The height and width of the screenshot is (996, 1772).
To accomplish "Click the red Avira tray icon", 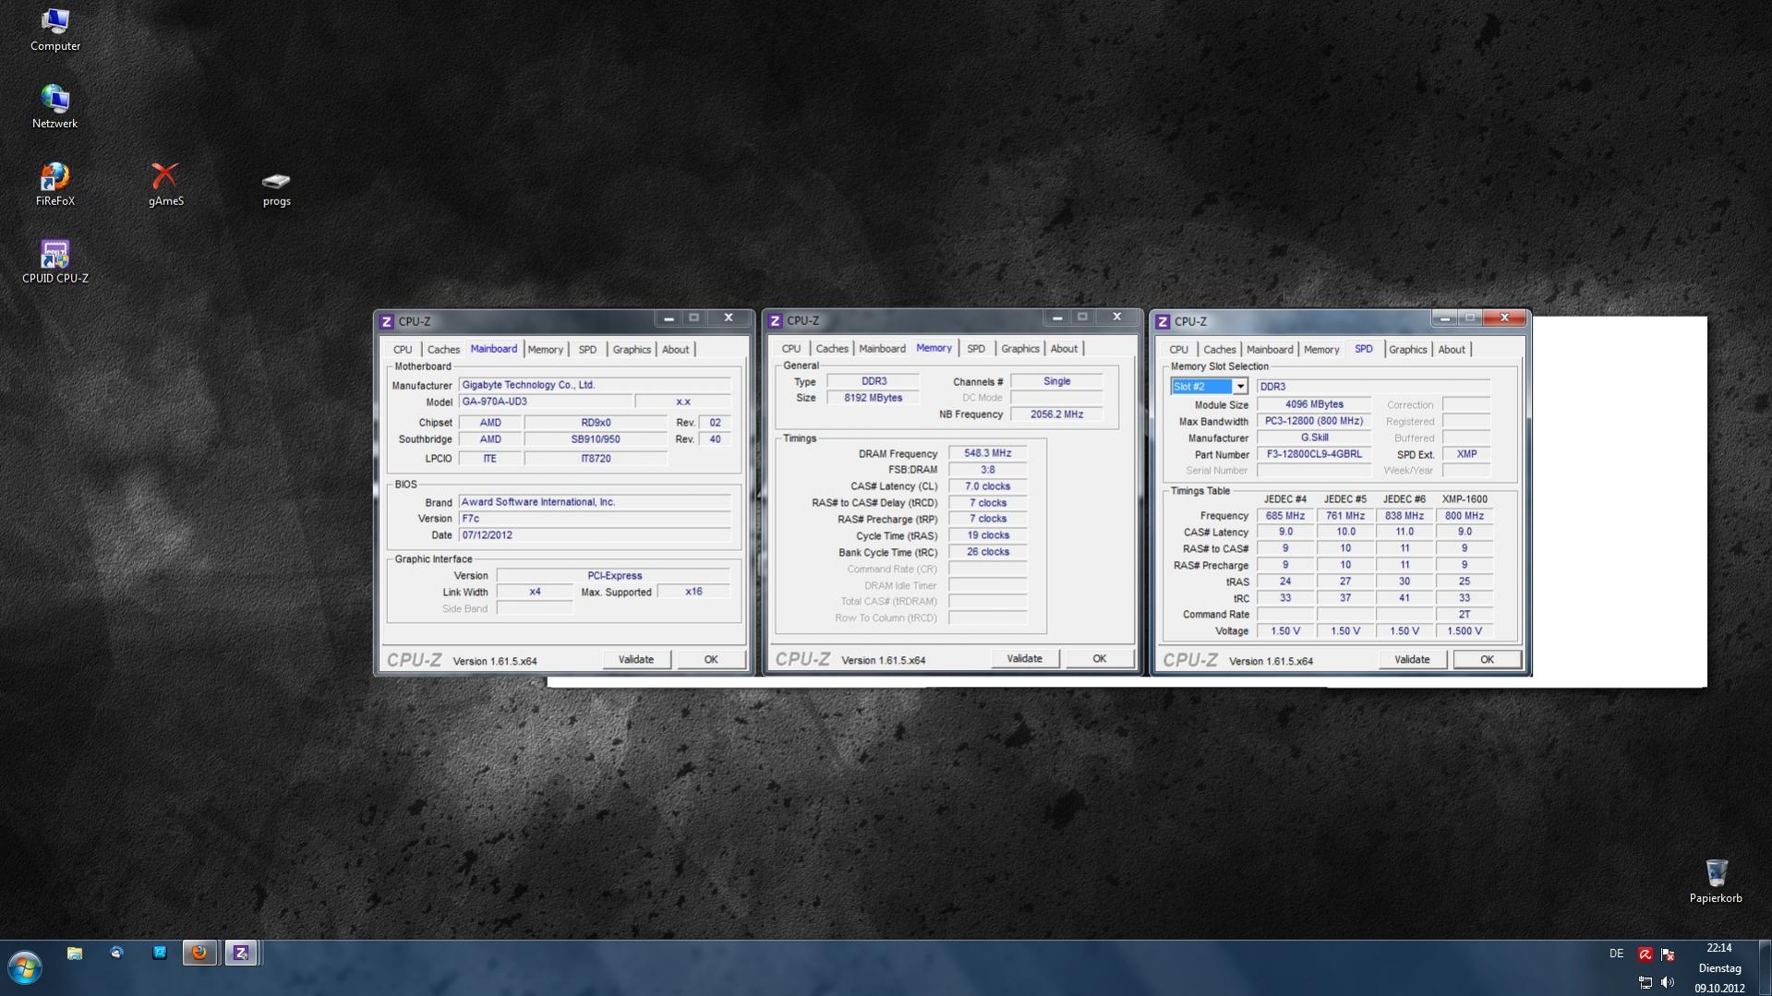I will tap(1645, 954).
